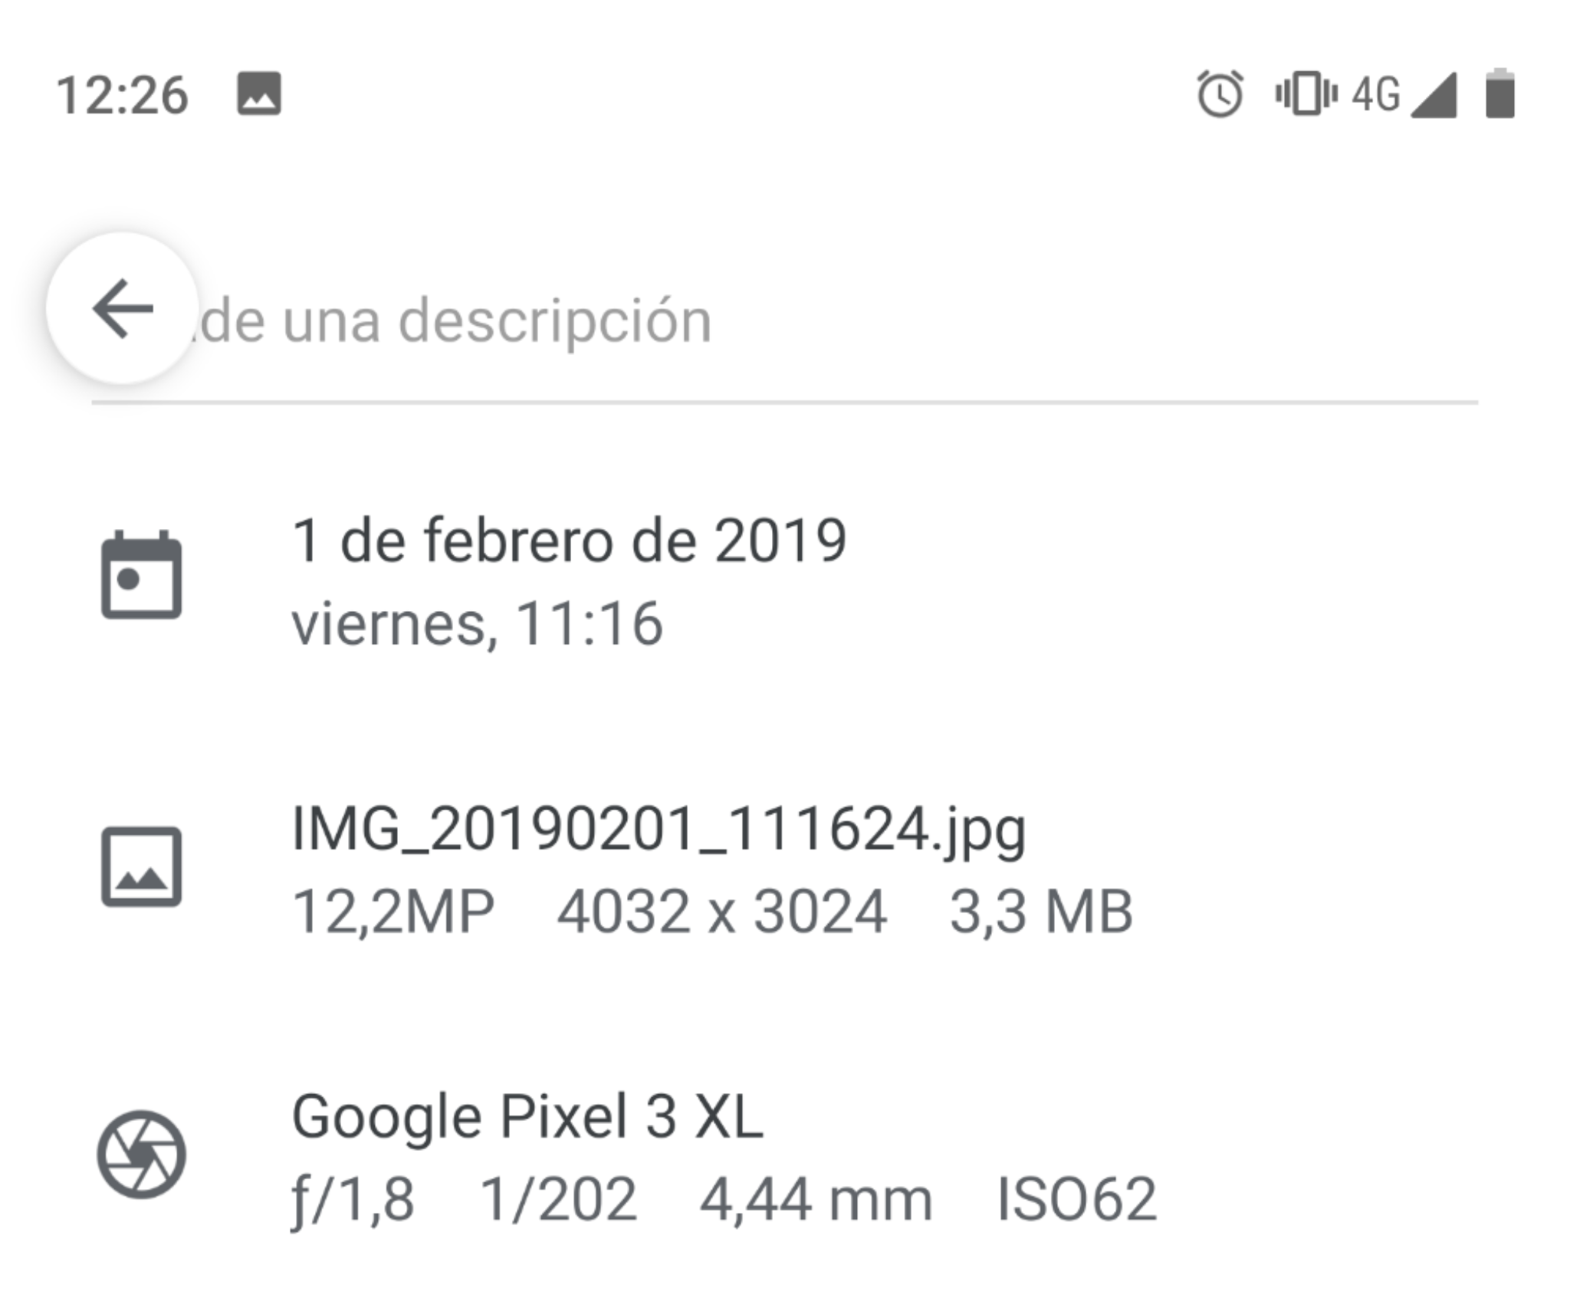Tap the camera aperture icon
This screenshot has height=1298, width=1570.
141,1154
